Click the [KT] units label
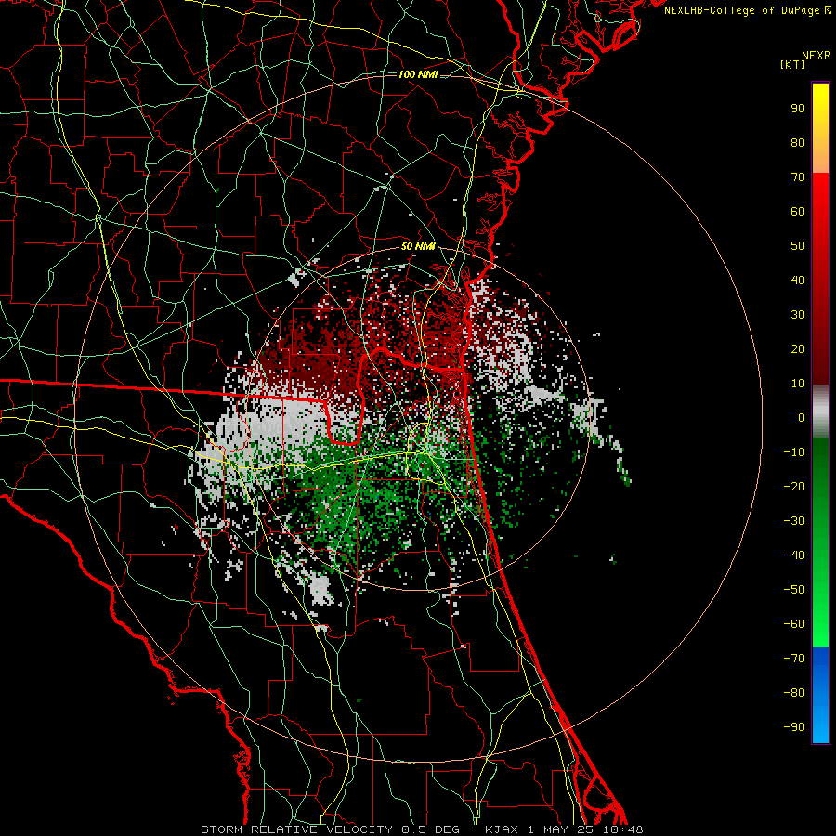Screen dimensions: 836x836 click(792, 64)
